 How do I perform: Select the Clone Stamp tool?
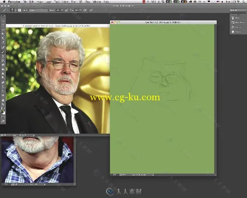point(3,56)
